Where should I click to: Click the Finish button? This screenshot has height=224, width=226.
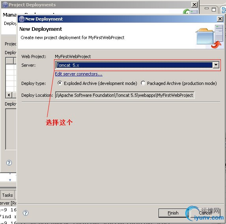(x=173, y=213)
